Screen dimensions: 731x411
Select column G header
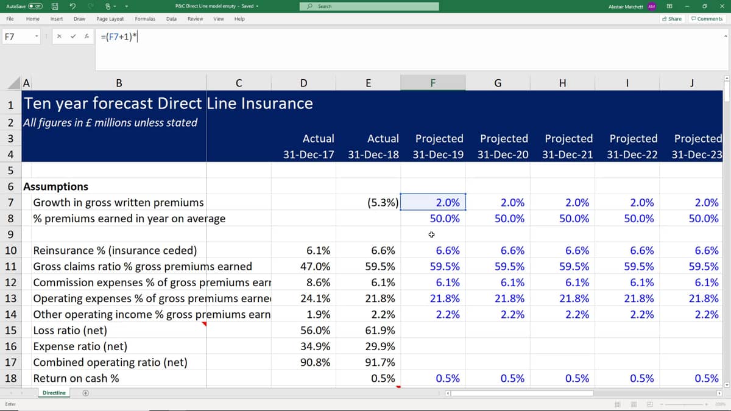498,83
